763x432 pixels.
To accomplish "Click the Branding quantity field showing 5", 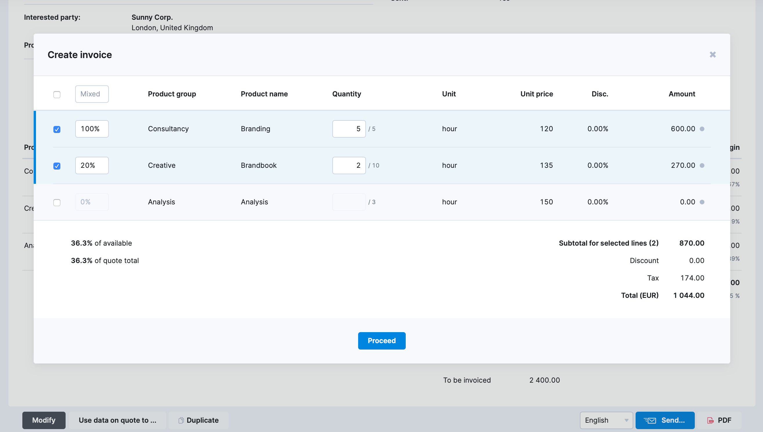I will pos(349,129).
